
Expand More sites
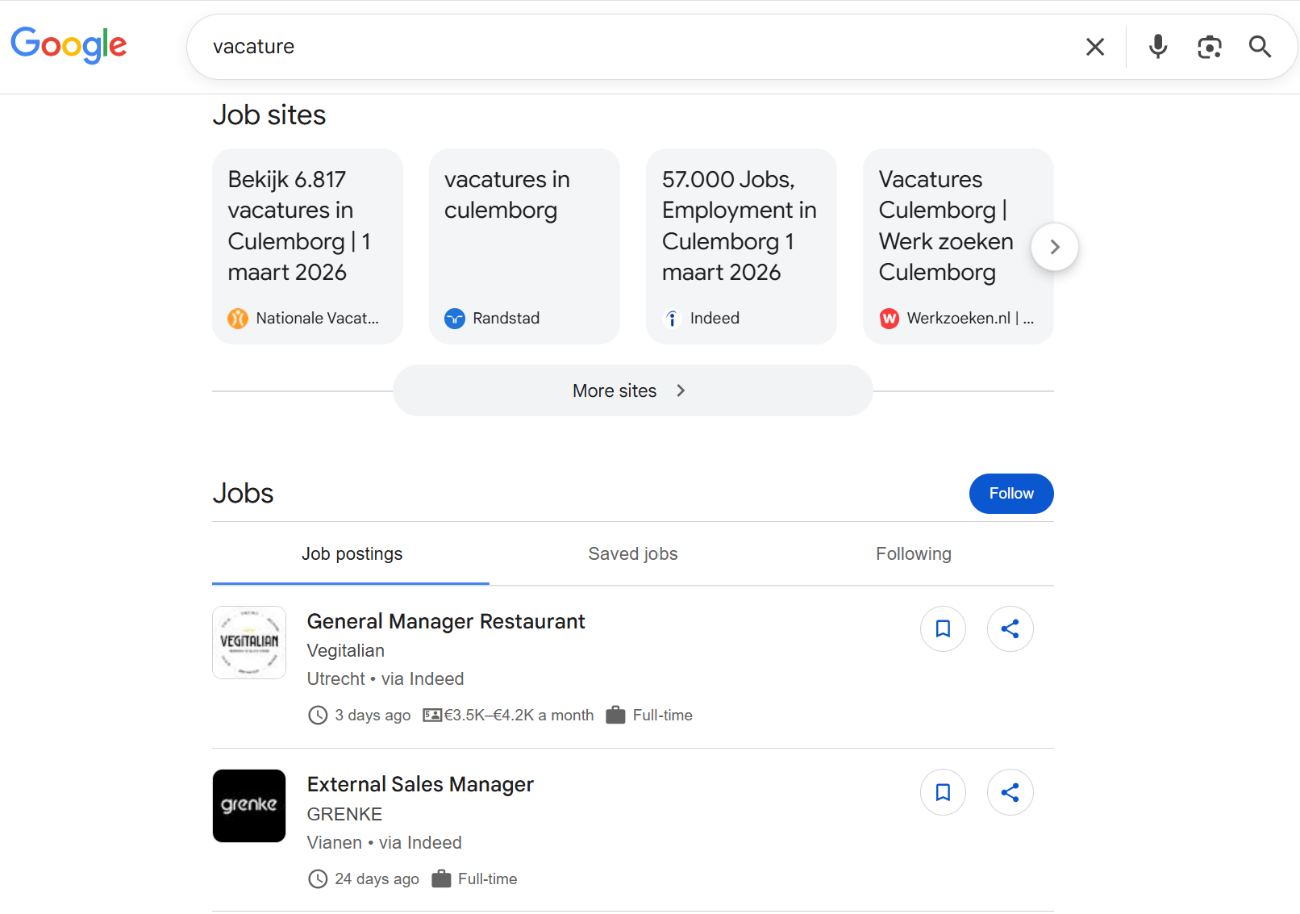click(x=632, y=390)
